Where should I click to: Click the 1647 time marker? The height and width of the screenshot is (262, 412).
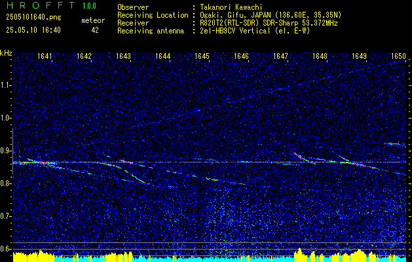pyautogui.click(x=280, y=56)
